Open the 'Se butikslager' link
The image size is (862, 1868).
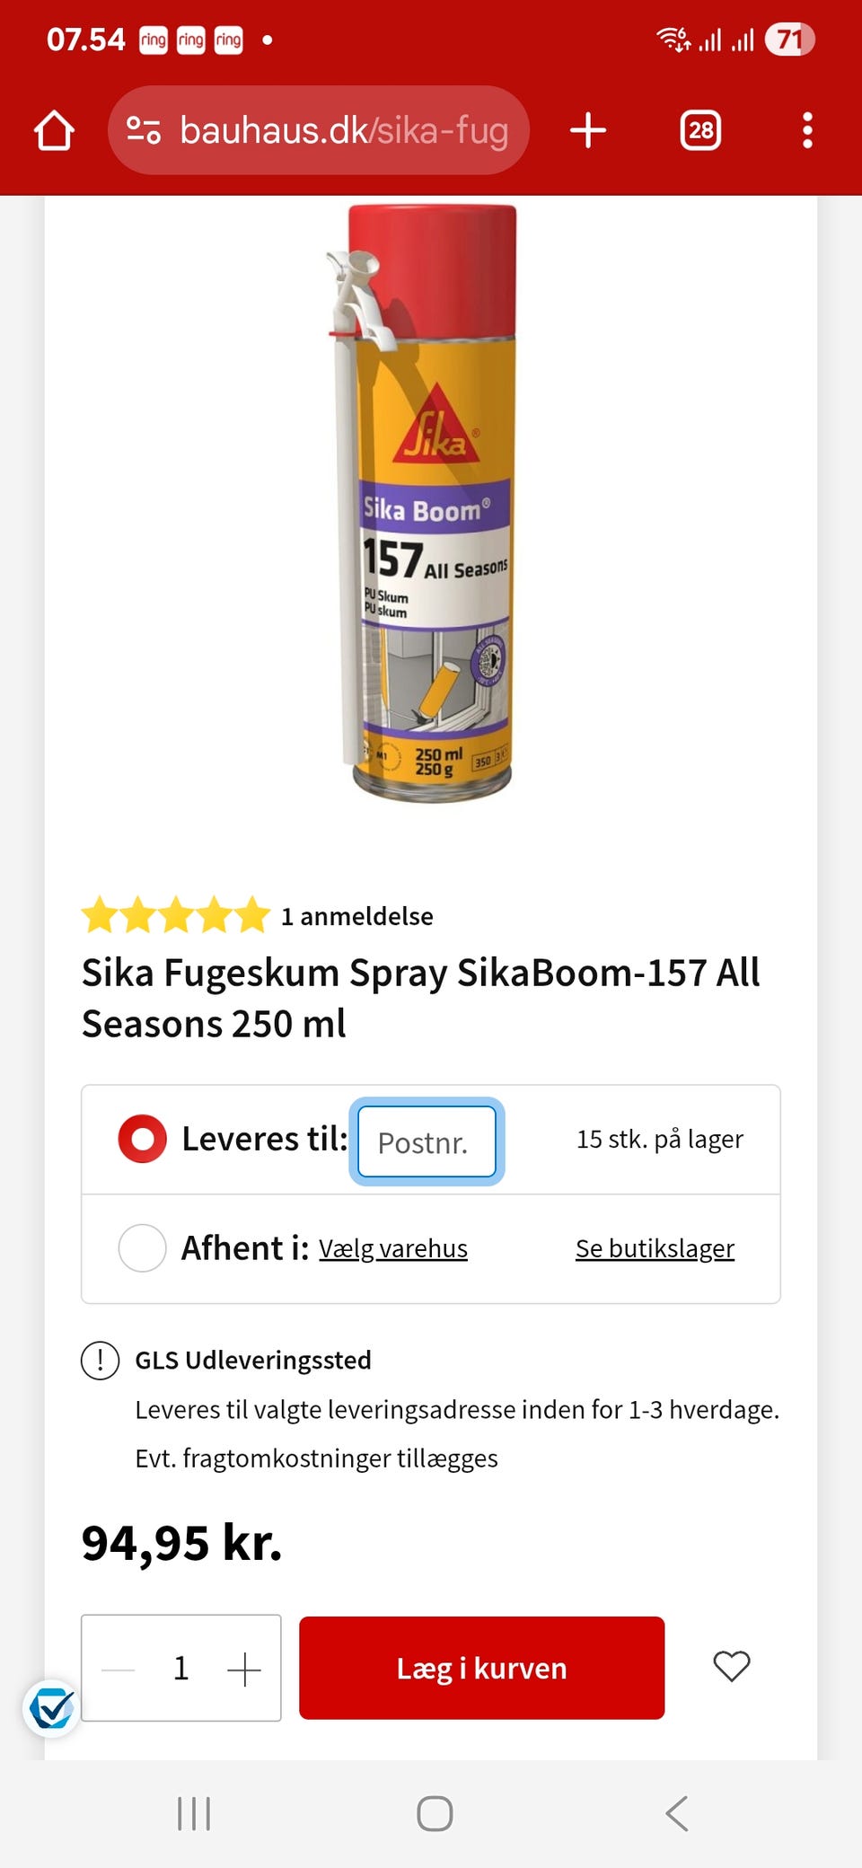coord(655,1248)
